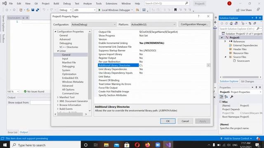Click the Save file toolbar icon

[x=33, y=10]
